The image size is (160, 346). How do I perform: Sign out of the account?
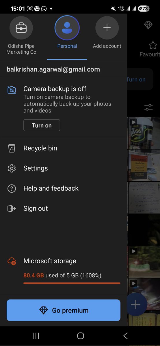point(64,209)
